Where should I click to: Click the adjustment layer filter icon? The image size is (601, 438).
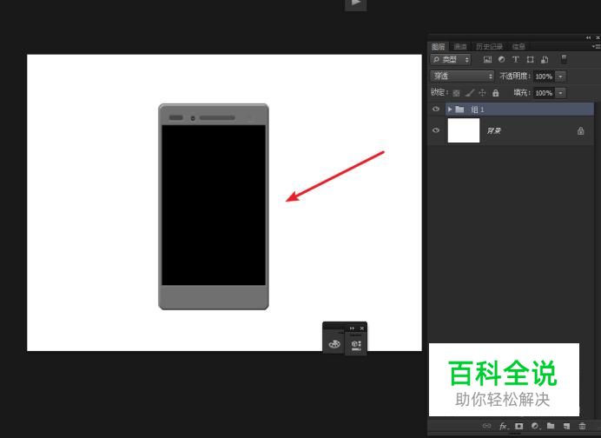click(x=501, y=59)
